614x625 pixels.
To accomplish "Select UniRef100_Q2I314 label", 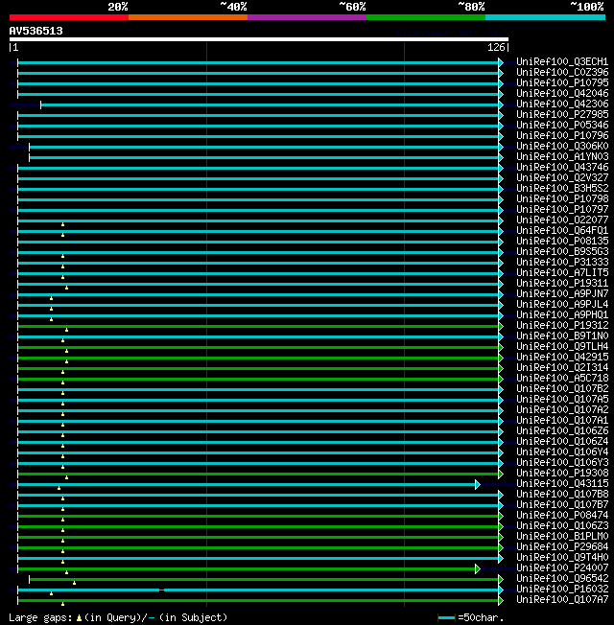I will click(562, 367).
